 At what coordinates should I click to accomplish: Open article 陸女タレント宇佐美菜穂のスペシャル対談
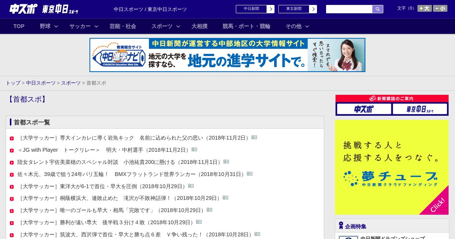[120, 162]
